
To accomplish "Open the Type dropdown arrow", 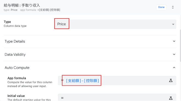I will 173,24.
